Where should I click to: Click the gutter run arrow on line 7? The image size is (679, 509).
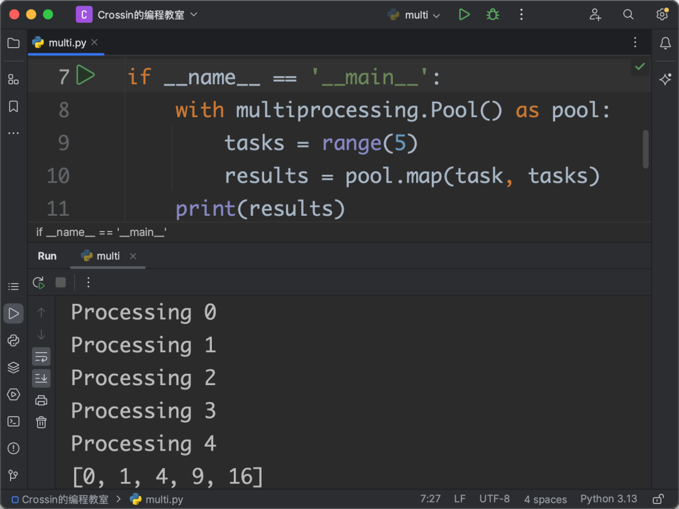86,76
